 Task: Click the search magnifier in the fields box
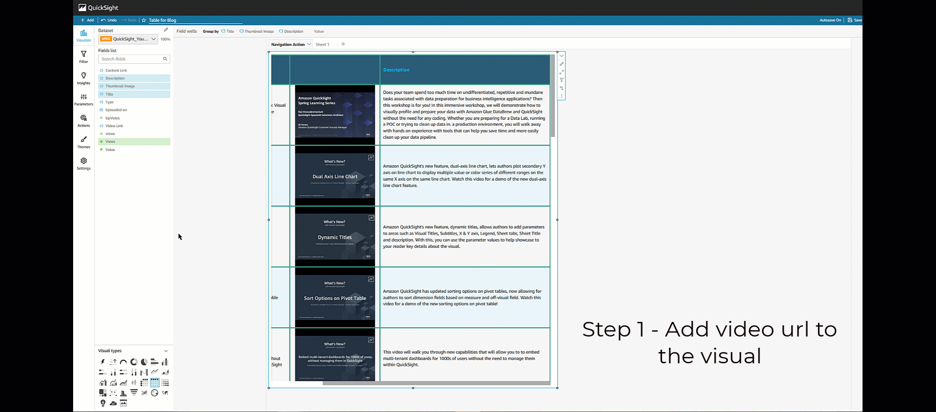[x=165, y=59]
